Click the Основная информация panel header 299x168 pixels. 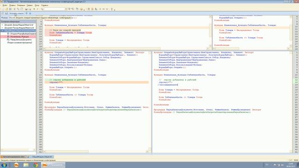pyautogui.click(x=18, y=21)
